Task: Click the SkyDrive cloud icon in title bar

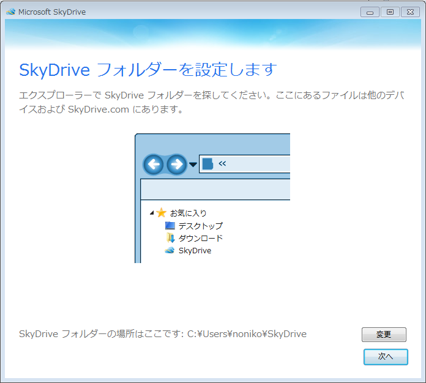Action: (11, 12)
